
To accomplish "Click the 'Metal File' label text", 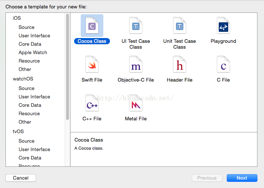I will pos(136,119).
